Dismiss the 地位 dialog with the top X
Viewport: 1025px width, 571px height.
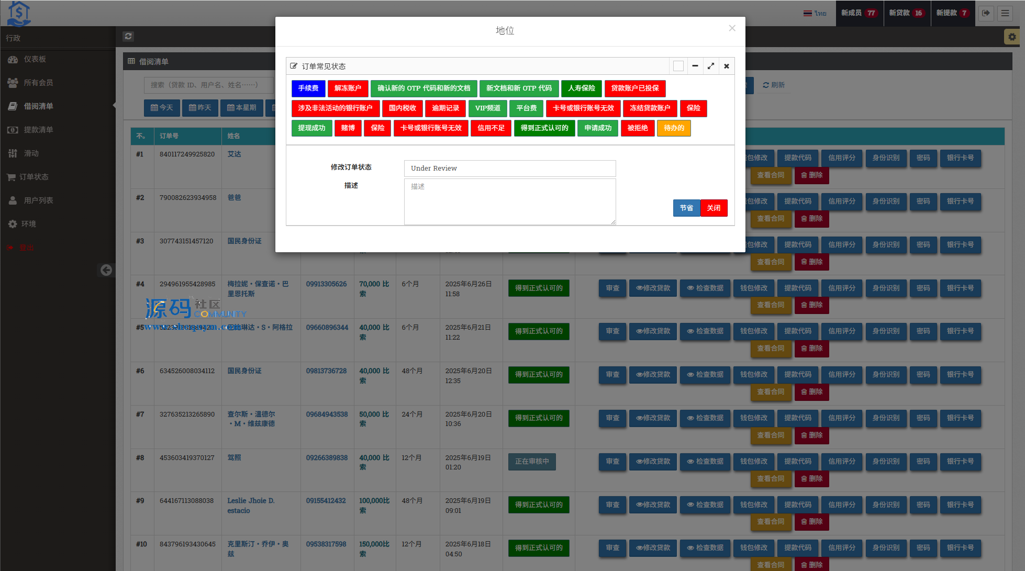[732, 28]
